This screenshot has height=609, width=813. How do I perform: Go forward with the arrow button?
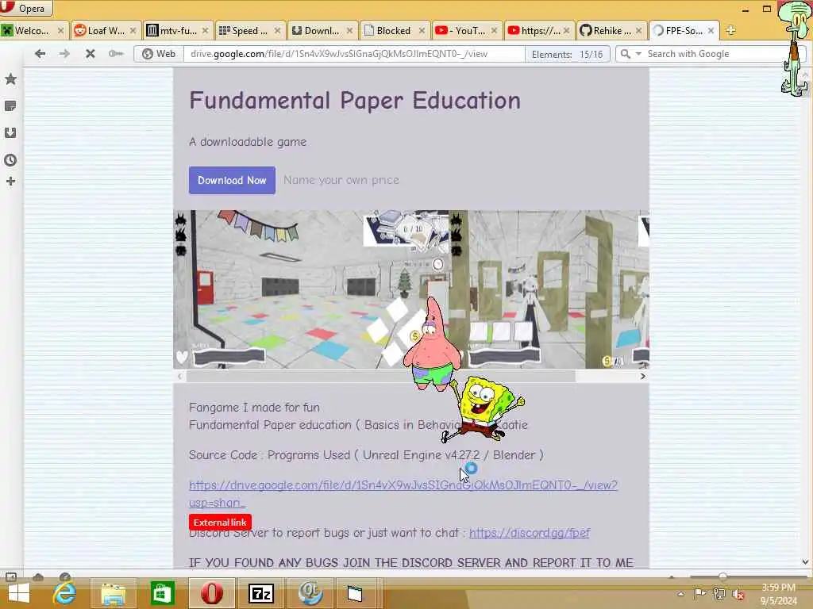[64, 53]
